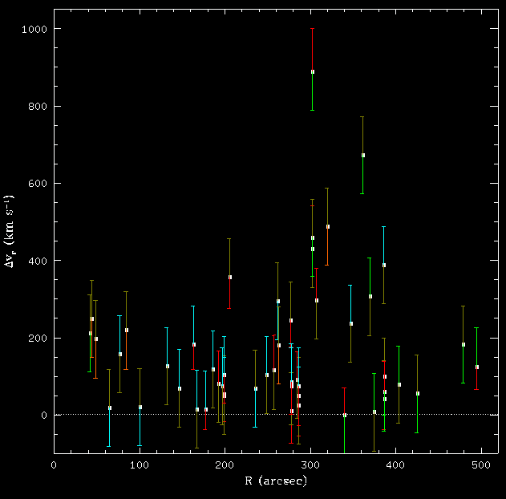506x499 pixels.
Task: Click data point near R=479, 182 km/s
Action: pyautogui.click(x=463, y=345)
